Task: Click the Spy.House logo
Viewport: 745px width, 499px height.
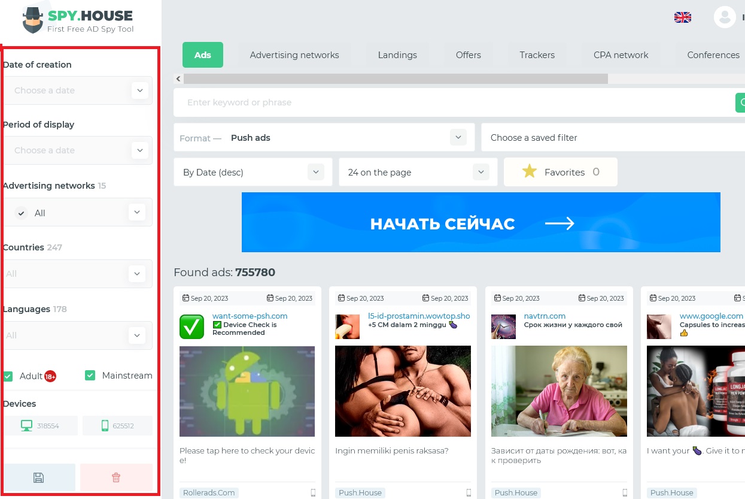Action: coord(78,20)
